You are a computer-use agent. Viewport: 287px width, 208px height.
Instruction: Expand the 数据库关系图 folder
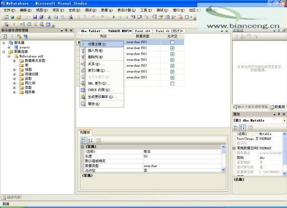pos(14,61)
